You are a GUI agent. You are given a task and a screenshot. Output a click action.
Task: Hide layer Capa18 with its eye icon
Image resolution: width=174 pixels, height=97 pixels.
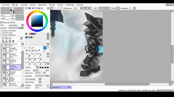tap(4, 48)
